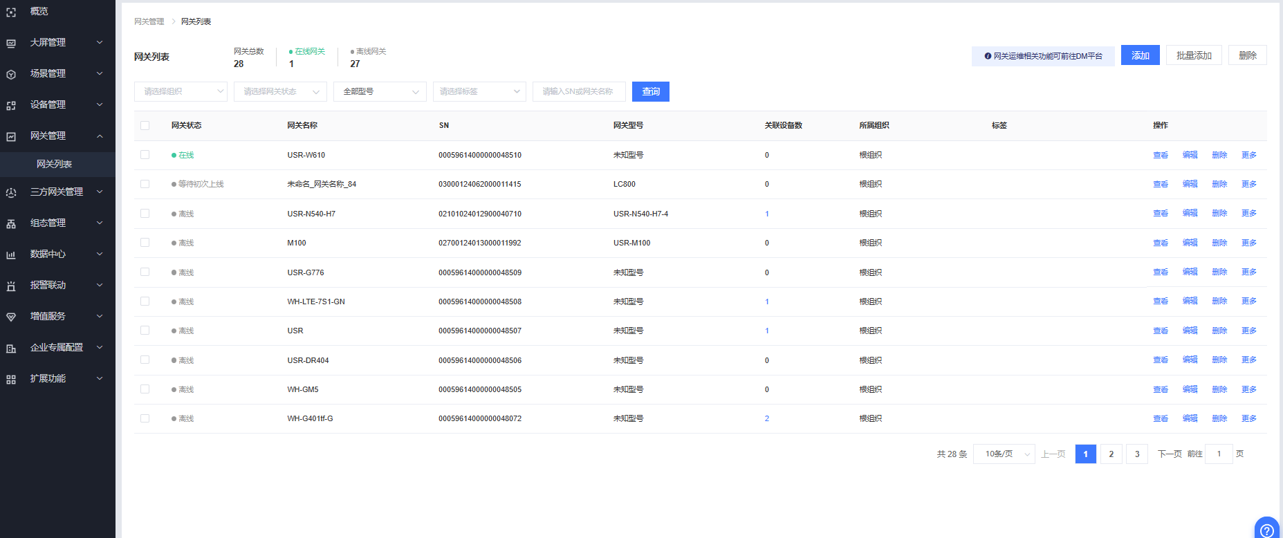The image size is (1283, 538).
Task: Click the 大屏管理 monitor icon in sidebar
Action: pos(11,43)
